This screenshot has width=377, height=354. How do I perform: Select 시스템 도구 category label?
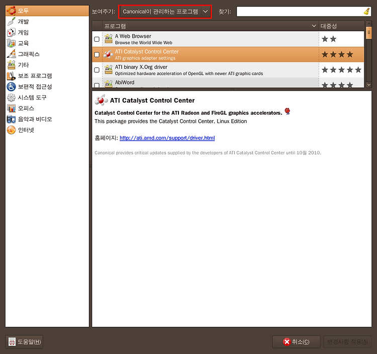[x=32, y=98]
